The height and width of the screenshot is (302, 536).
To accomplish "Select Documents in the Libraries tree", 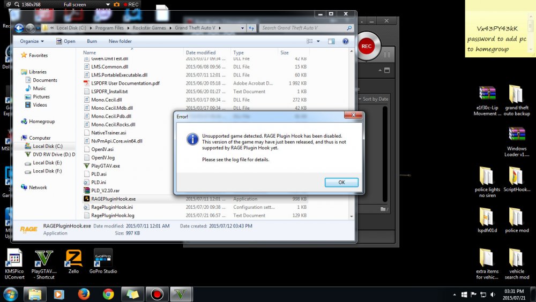I will point(45,80).
